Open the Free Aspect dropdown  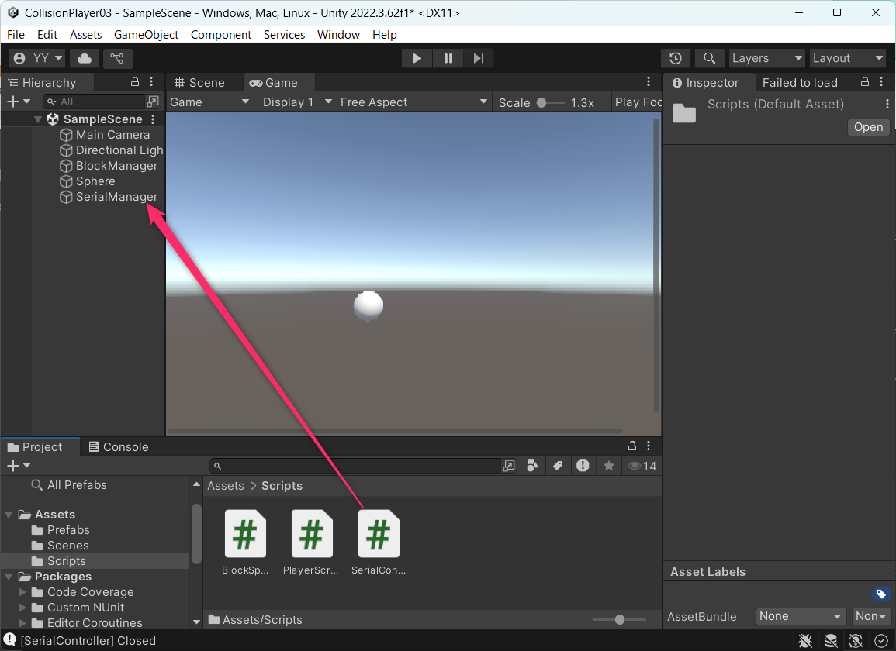click(414, 102)
